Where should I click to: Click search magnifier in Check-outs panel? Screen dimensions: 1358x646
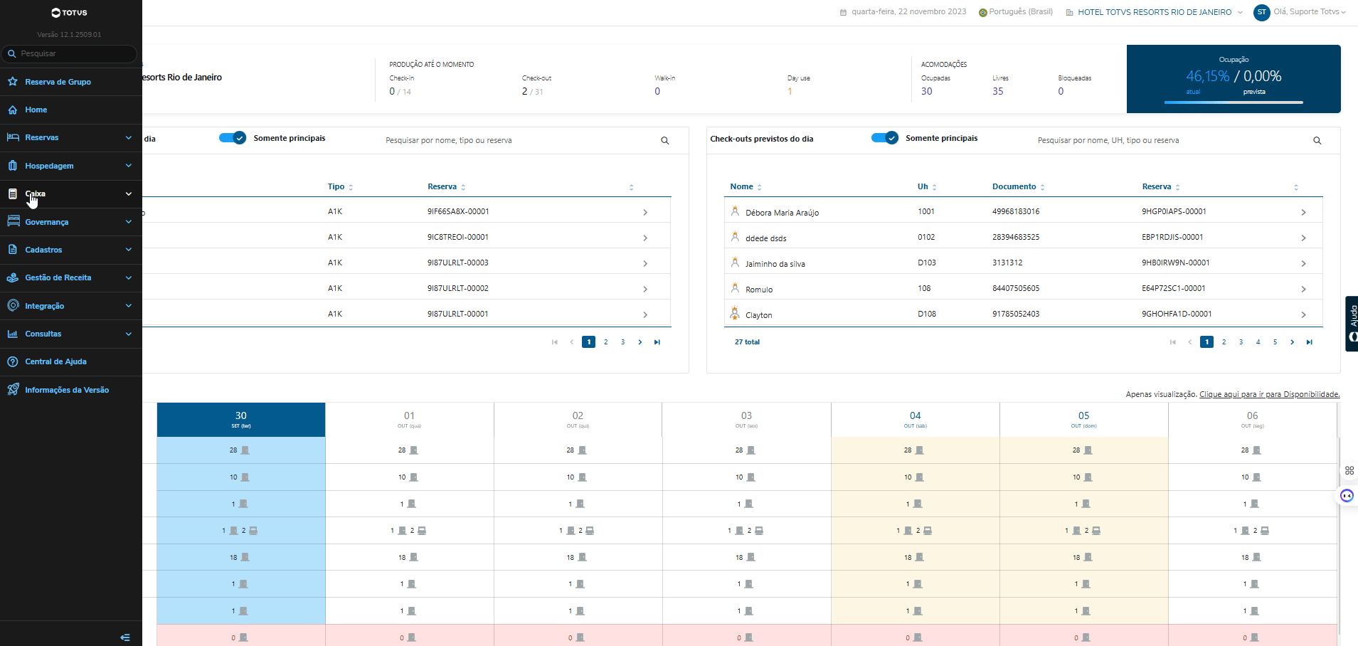1317,141
